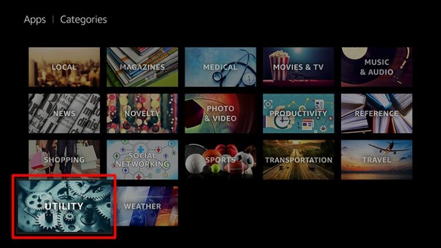
Task: Choose the Productivity category tile
Action: click(x=298, y=113)
